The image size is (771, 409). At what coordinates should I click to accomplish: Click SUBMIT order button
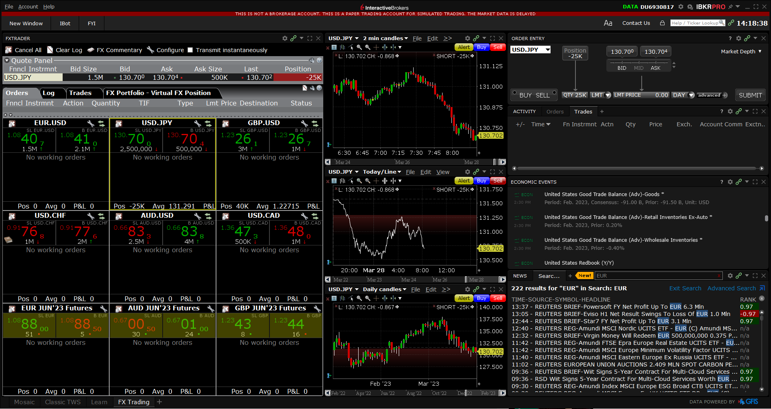pos(750,95)
